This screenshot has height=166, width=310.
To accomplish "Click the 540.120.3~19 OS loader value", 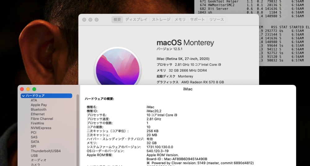I will click(x=157, y=151).
